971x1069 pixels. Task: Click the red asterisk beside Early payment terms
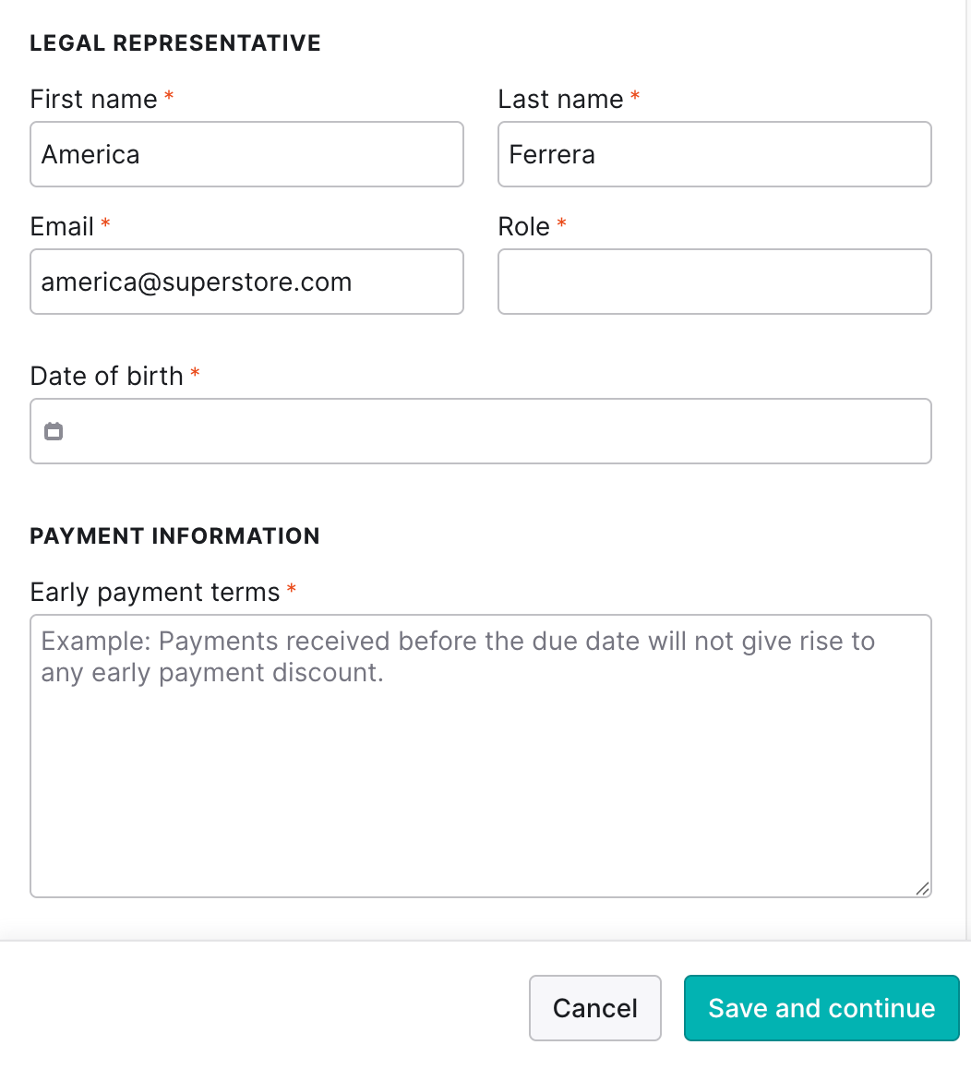click(291, 588)
